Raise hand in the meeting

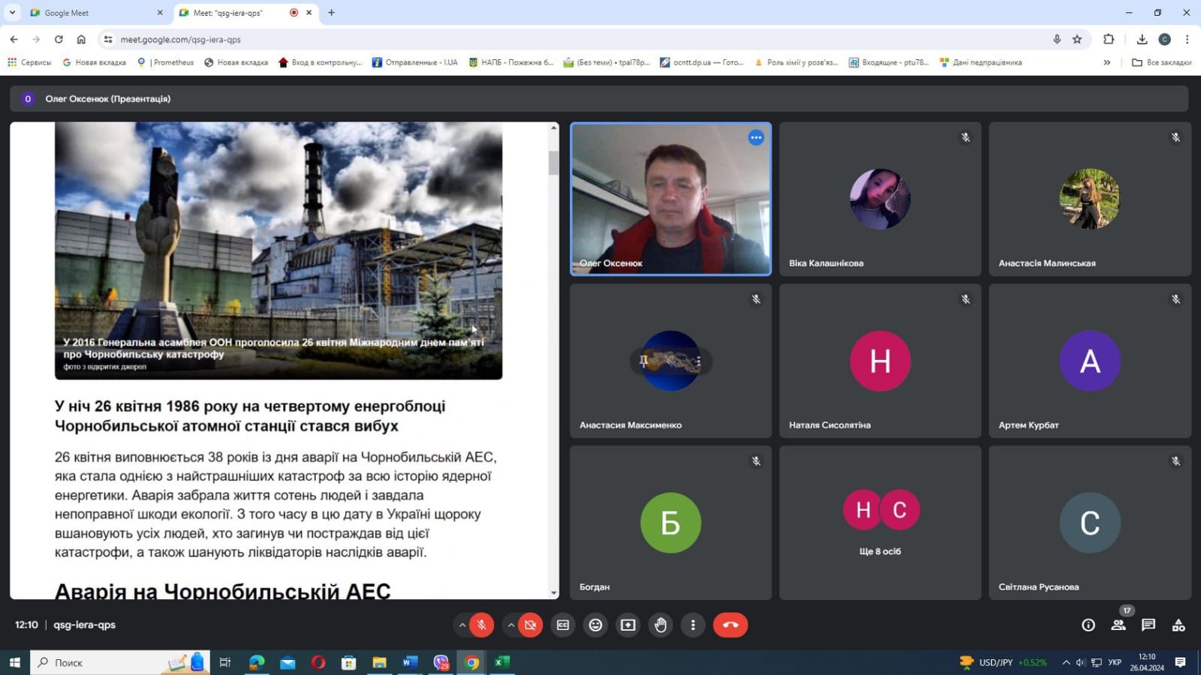point(661,625)
